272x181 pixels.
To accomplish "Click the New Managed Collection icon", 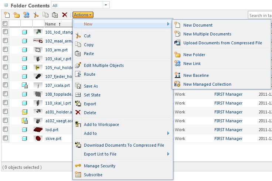I will tap(177, 84).
